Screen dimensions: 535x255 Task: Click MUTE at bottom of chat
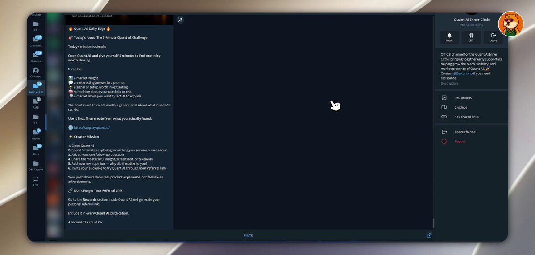(x=248, y=235)
